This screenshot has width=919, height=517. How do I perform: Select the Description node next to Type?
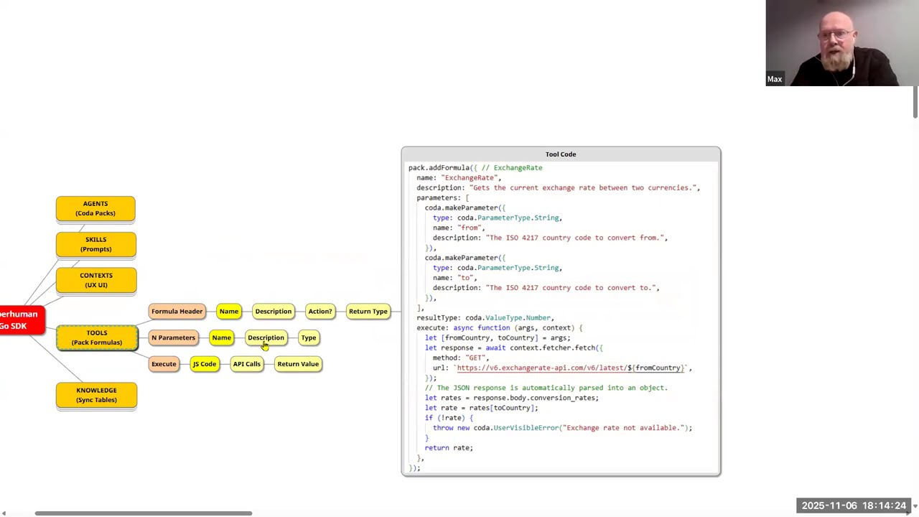pyautogui.click(x=266, y=337)
